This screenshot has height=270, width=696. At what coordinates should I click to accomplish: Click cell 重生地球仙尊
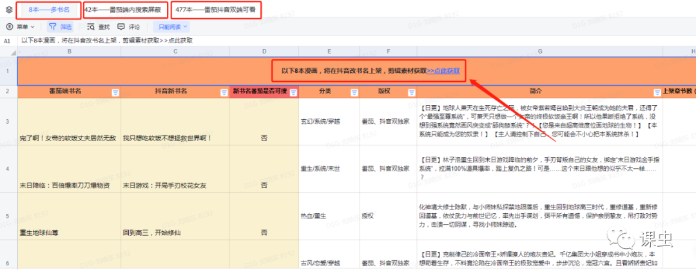[x=69, y=217]
